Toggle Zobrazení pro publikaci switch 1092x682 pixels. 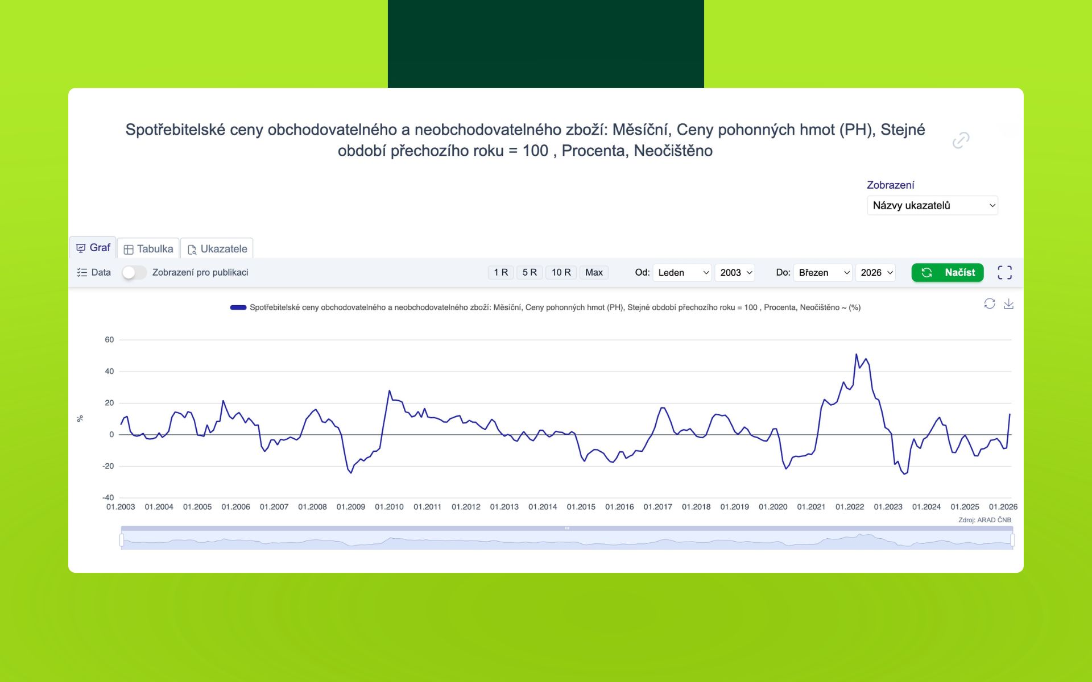[134, 273]
